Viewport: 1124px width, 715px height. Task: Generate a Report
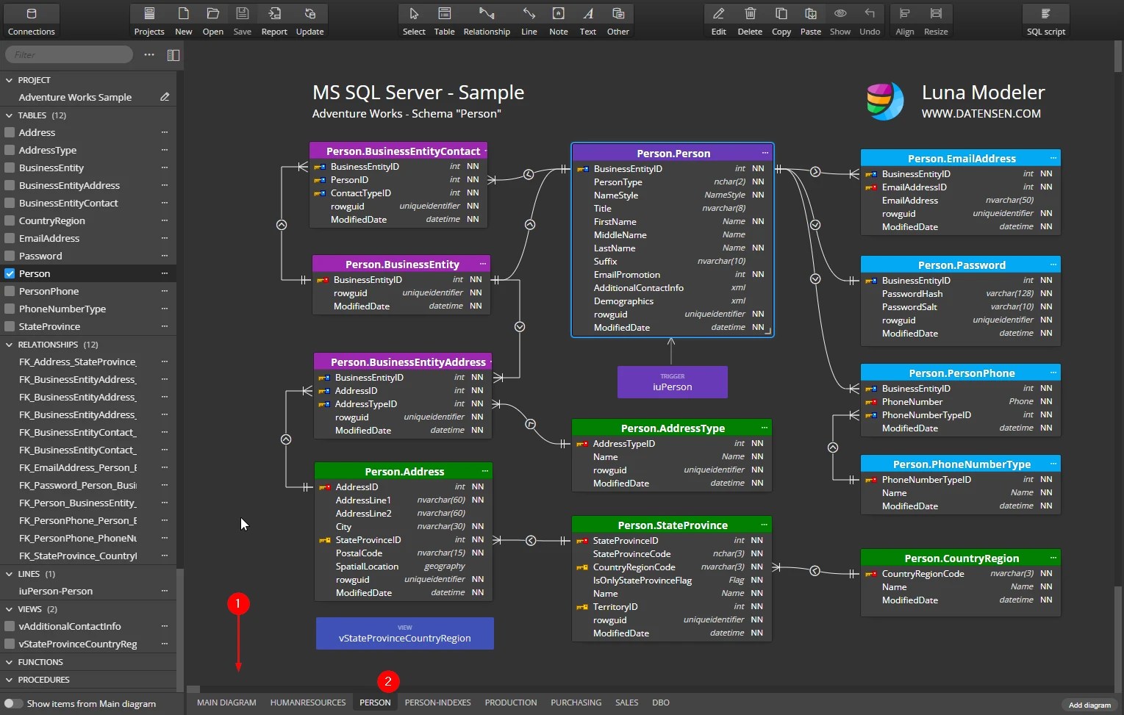[x=273, y=20]
